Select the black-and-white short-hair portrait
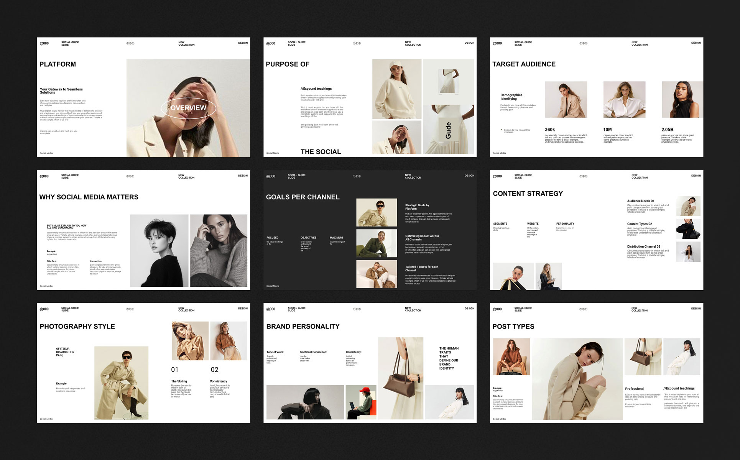Viewport: 740px width, 460px height. coord(159,250)
